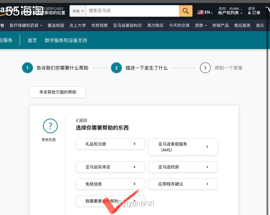Image resolution: width=270 pixels, height=215 pixels.
Task: Open the 亚马逊基础知识 nav item
Action: click(127, 25)
